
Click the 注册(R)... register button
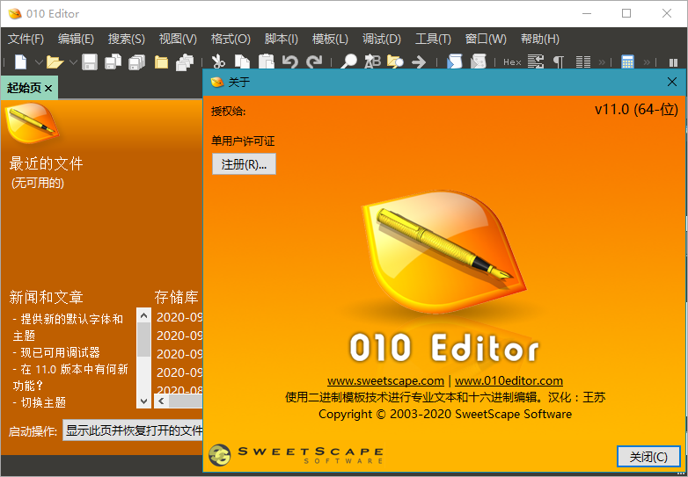tap(244, 164)
